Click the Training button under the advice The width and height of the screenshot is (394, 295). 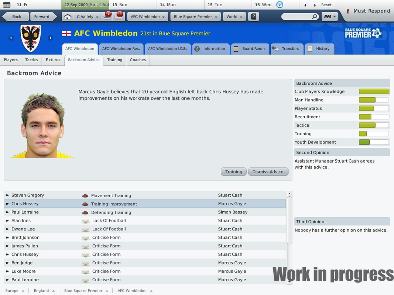pyautogui.click(x=234, y=172)
